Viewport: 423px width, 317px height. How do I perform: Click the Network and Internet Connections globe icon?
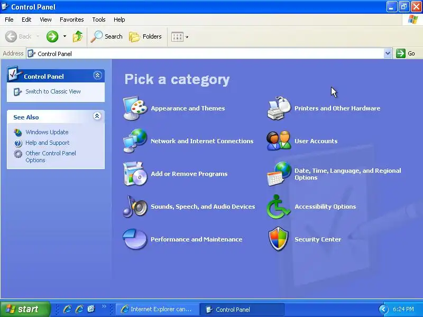pyautogui.click(x=135, y=141)
